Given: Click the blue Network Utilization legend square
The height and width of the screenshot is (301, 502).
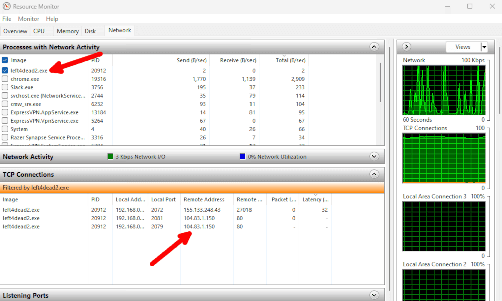Looking at the screenshot, I should [242, 156].
